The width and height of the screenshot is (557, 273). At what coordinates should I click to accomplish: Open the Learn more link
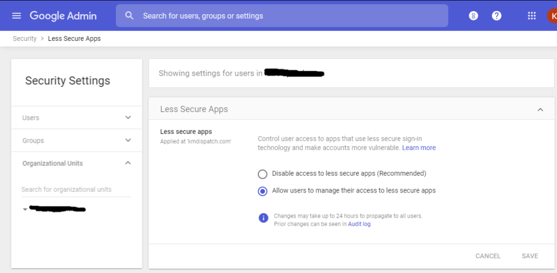tap(419, 148)
